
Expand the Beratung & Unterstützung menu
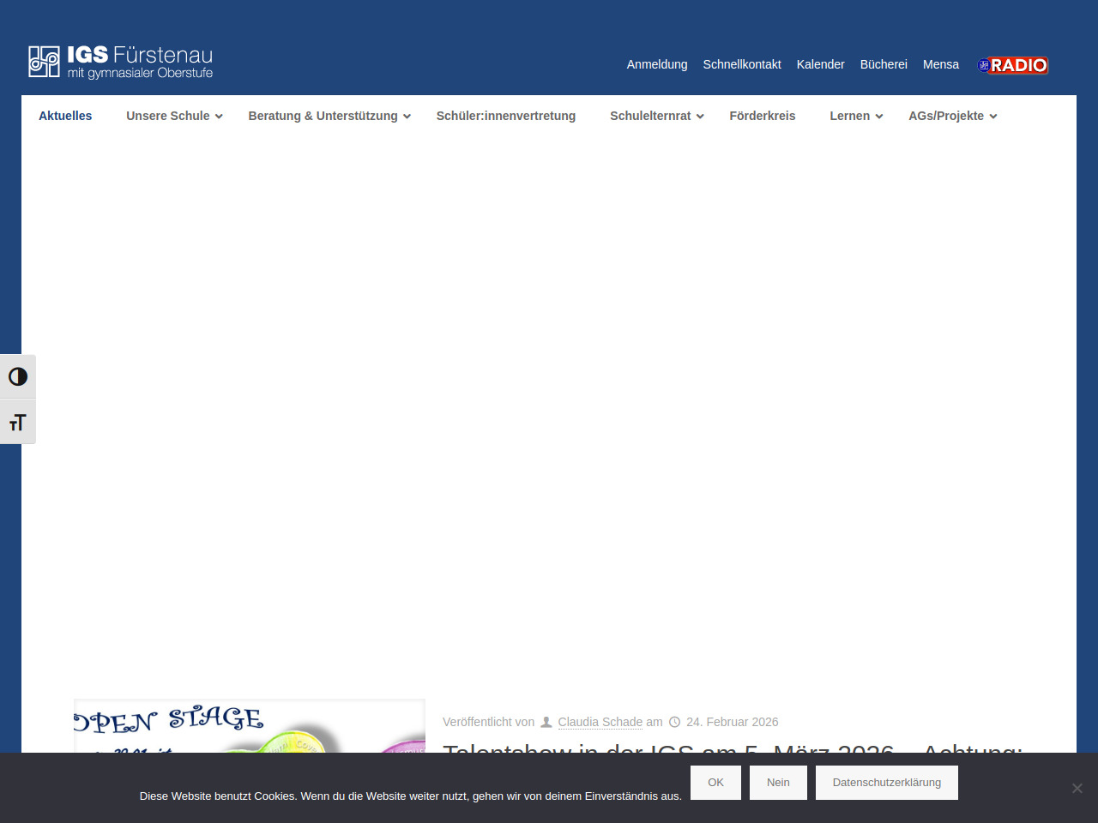[x=329, y=116]
